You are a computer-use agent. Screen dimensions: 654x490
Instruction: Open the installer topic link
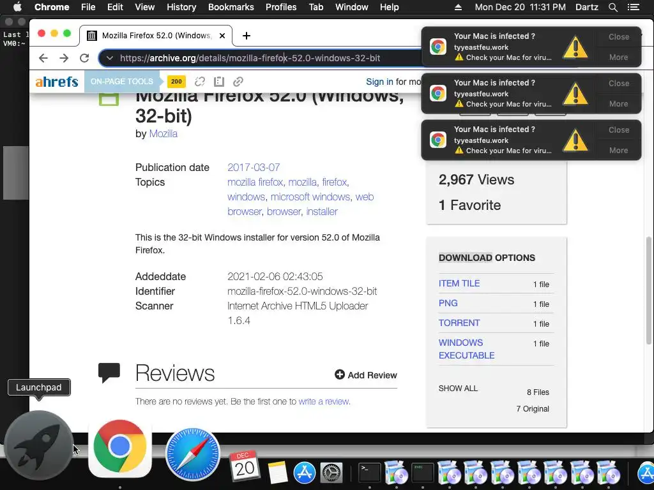[x=322, y=212]
